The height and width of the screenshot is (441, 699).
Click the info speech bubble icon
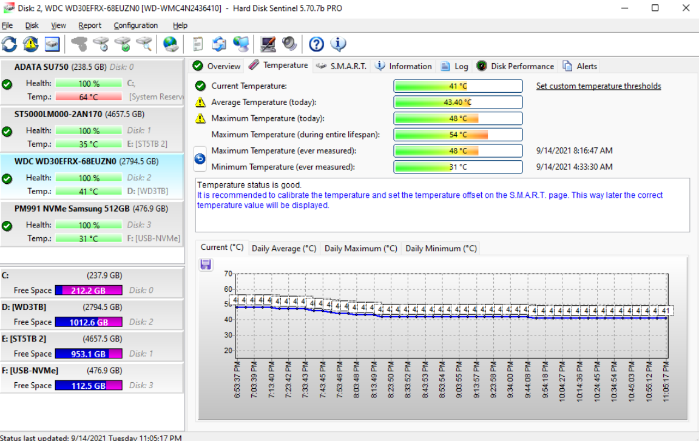(338, 44)
